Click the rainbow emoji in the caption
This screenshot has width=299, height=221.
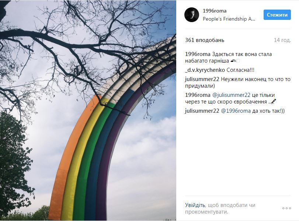pos(233,61)
